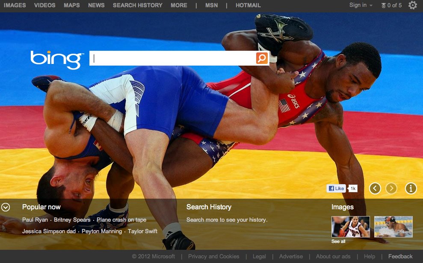The image size is (423, 263).
Task: Open SEARCH HISTORY in the top bar
Action: pyautogui.click(x=138, y=5)
